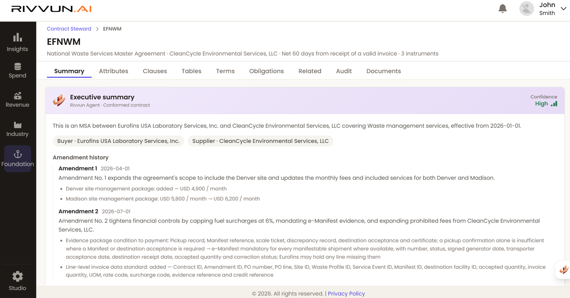Click the Amendment 1 heading
Screen dimensions: 570x298
(78, 168)
